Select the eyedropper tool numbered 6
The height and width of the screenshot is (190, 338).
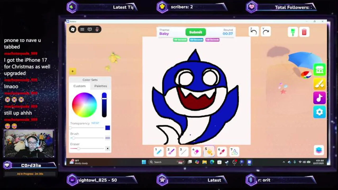click(222, 151)
